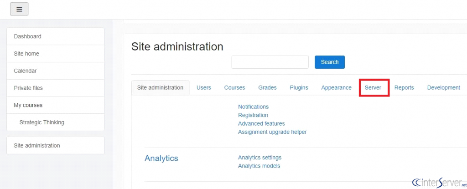
Task: Focus the site administration search field
Action: tap(270, 62)
